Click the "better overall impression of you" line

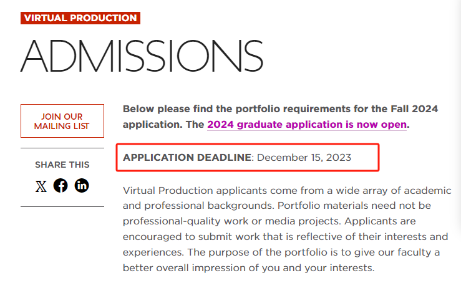[249, 268]
